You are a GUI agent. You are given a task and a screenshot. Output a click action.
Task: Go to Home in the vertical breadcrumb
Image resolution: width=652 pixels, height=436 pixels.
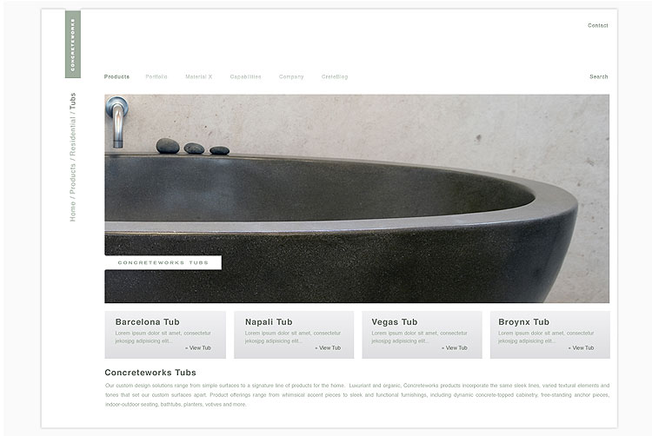coord(73,212)
